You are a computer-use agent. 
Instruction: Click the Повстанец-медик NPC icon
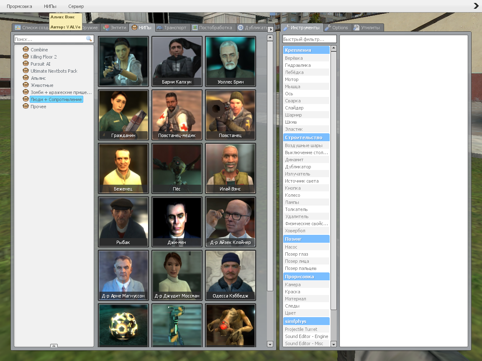click(x=177, y=114)
